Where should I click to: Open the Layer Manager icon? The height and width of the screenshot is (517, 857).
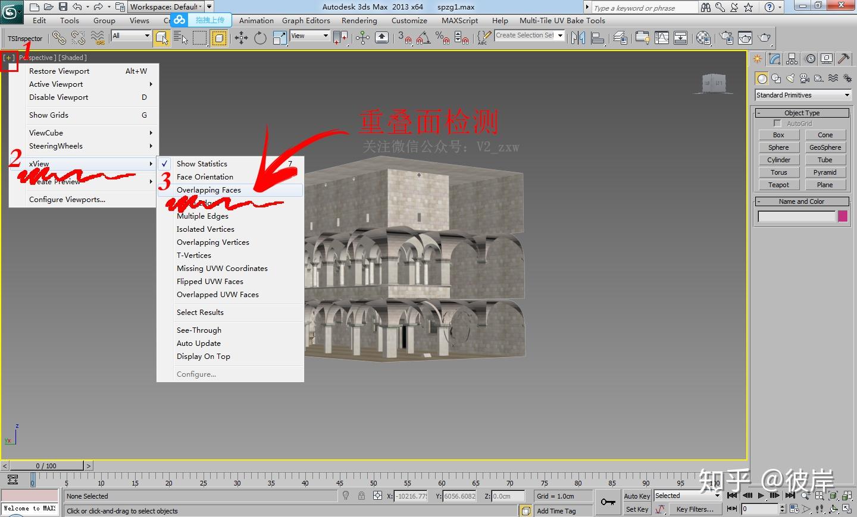click(620, 38)
